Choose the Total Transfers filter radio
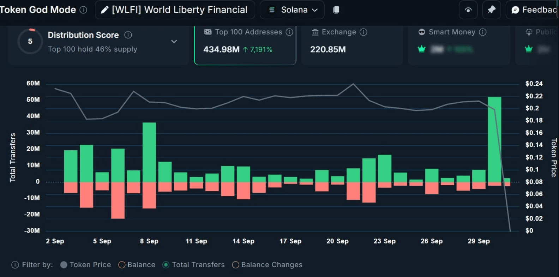 pos(166,265)
